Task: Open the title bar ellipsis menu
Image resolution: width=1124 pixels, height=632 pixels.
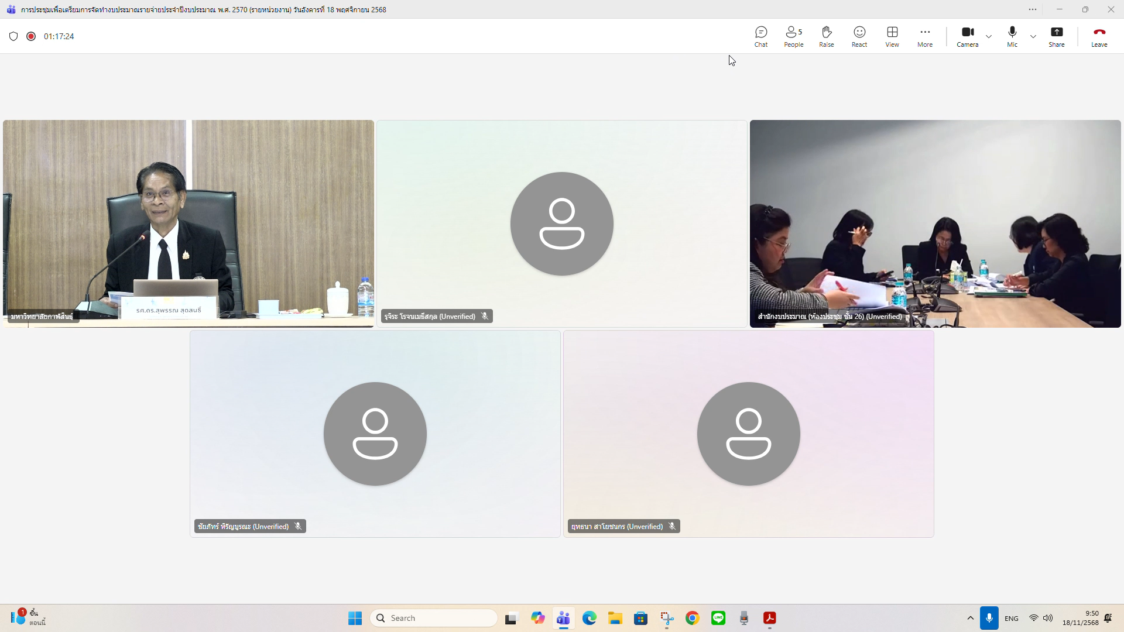Action: click(x=1032, y=9)
